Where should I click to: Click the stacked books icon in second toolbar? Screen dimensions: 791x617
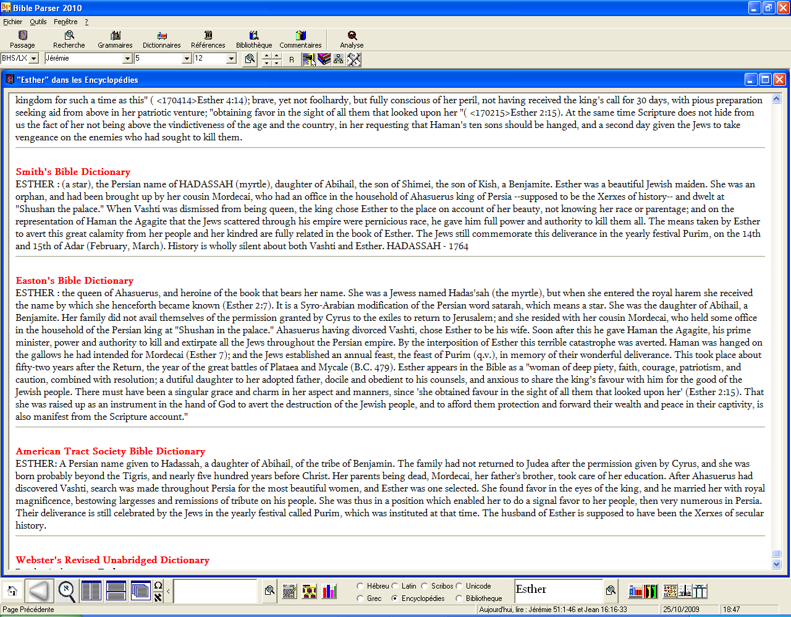(324, 59)
